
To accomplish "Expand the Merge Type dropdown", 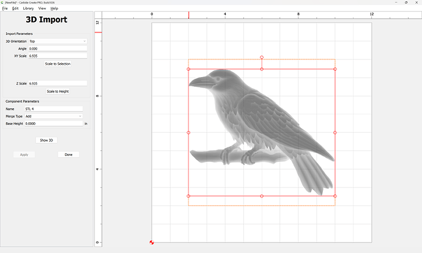I will (x=53, y=116).
